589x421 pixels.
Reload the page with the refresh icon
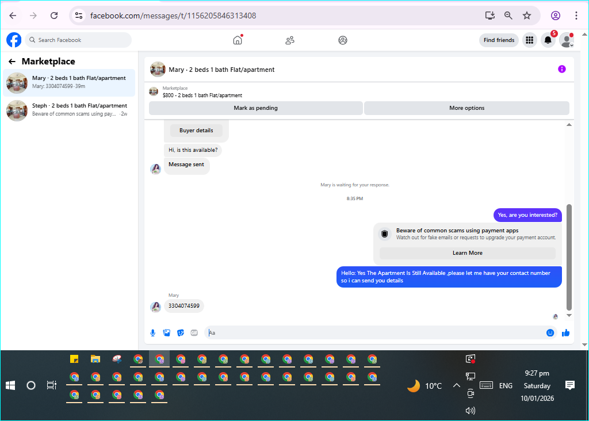click(x=54, y=16)
